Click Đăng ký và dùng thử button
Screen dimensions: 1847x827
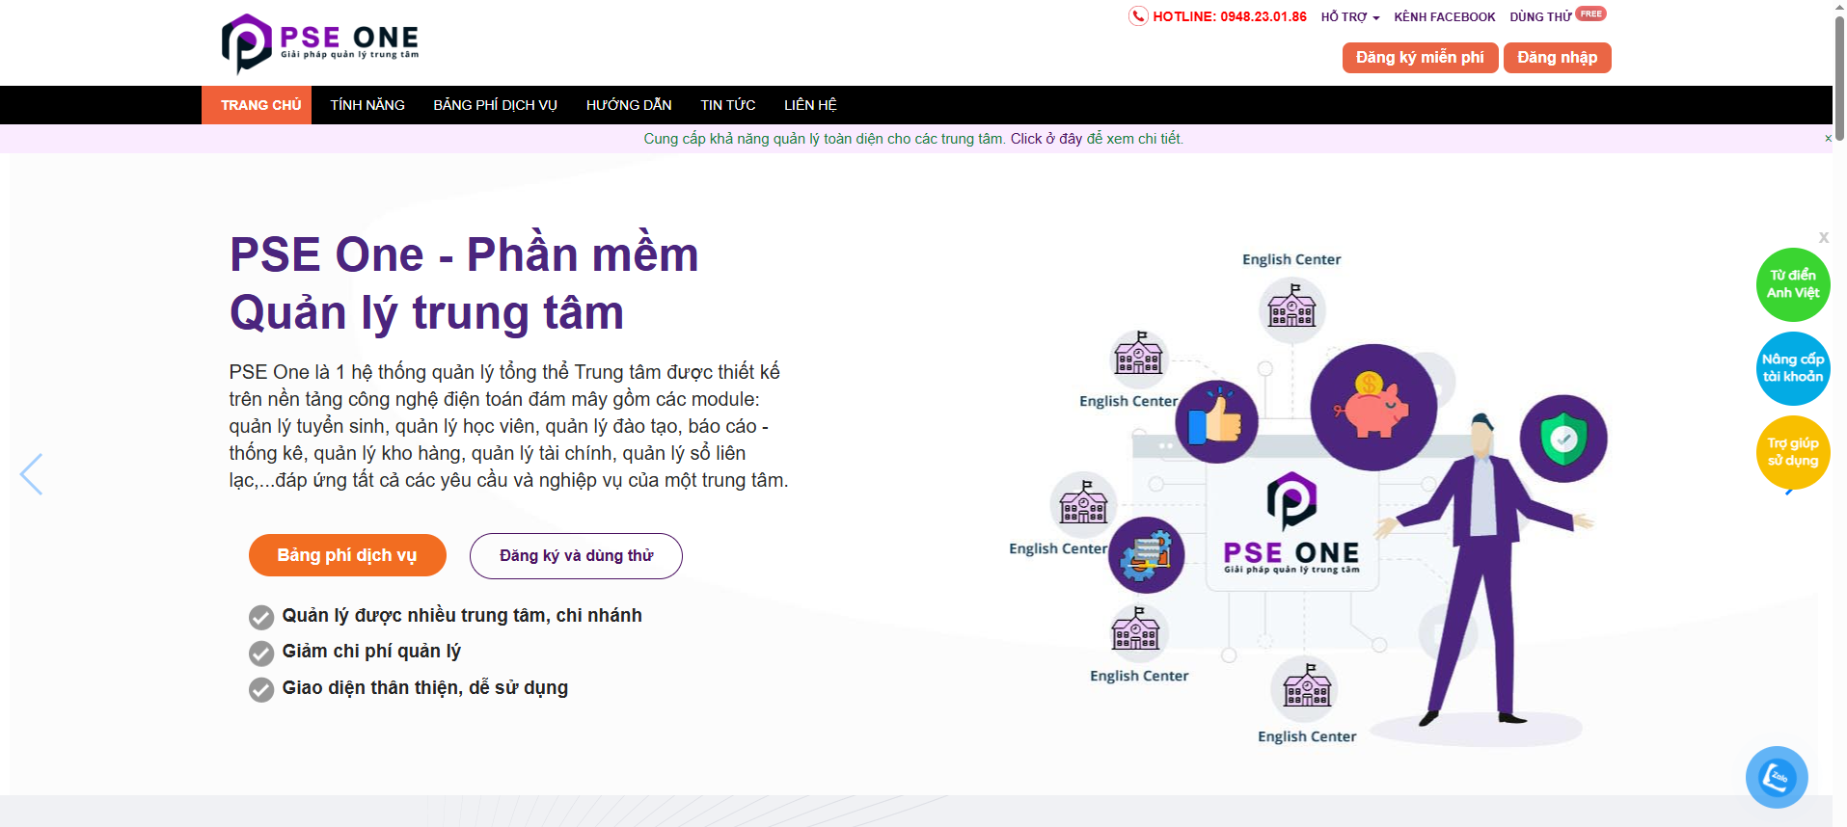pos(576,556)
